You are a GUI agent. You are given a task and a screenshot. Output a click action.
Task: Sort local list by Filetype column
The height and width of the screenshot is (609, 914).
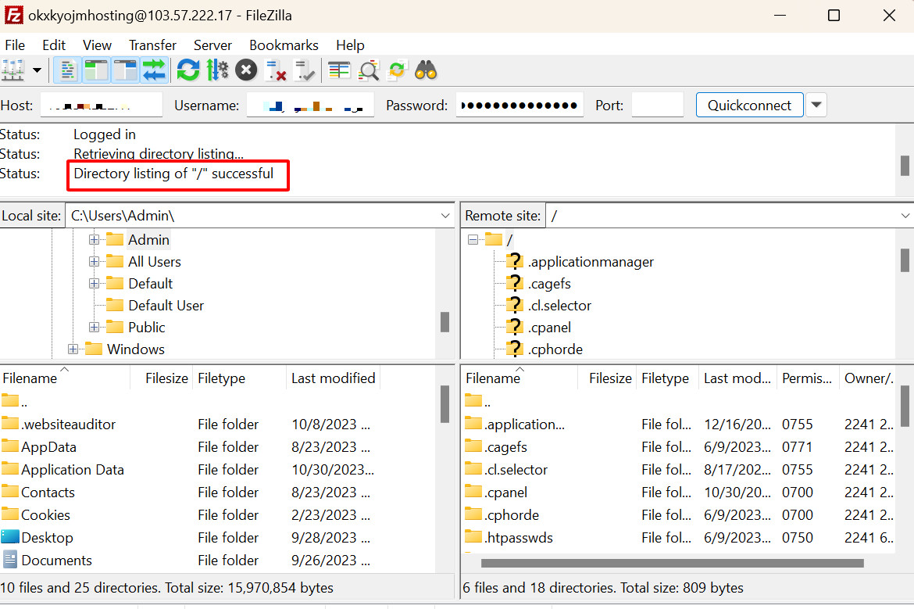(239, 378)
